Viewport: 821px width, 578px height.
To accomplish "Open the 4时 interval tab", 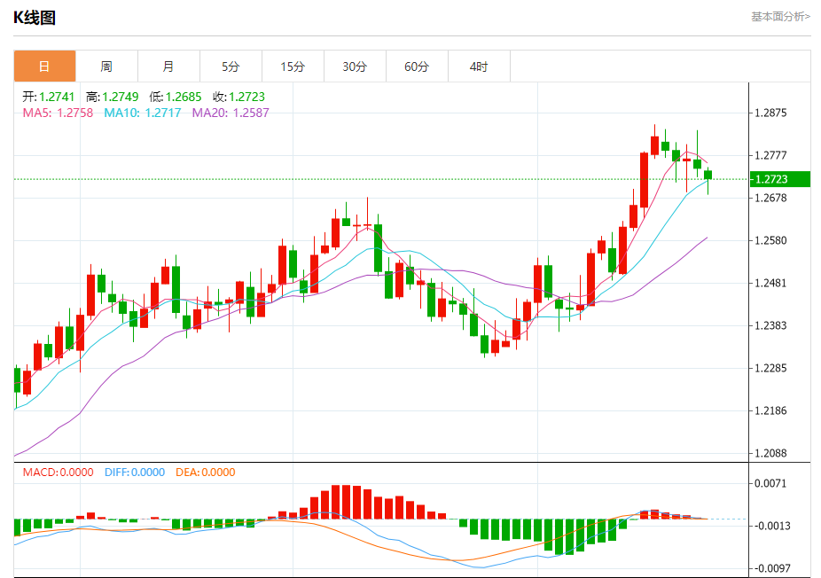I will [x=479, y=66].
